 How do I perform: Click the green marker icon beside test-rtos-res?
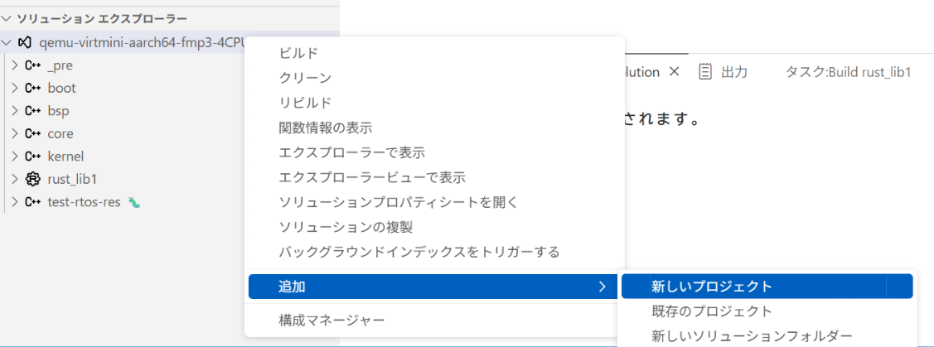click(x=133, y=202)
